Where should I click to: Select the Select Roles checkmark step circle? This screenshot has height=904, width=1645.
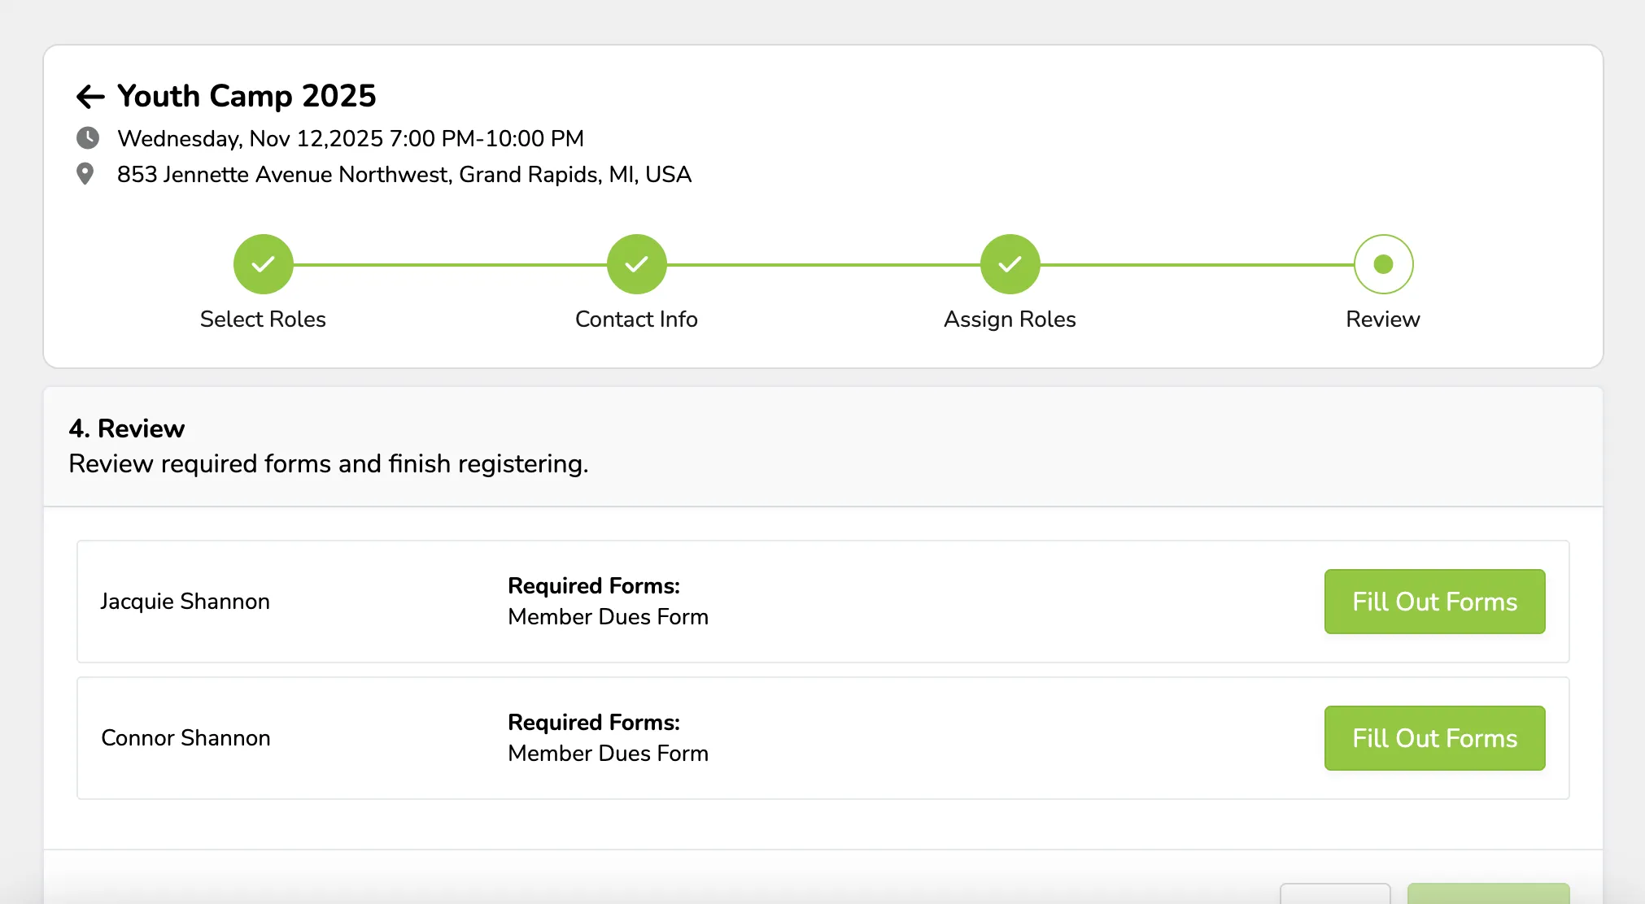[263, 264]
